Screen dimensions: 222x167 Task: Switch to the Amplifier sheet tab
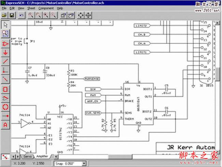click(42, 156)
